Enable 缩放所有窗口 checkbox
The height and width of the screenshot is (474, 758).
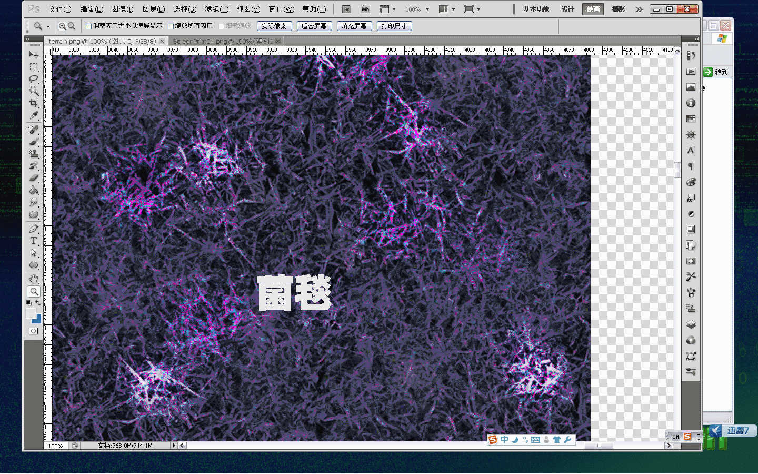(x=171, y=26)
